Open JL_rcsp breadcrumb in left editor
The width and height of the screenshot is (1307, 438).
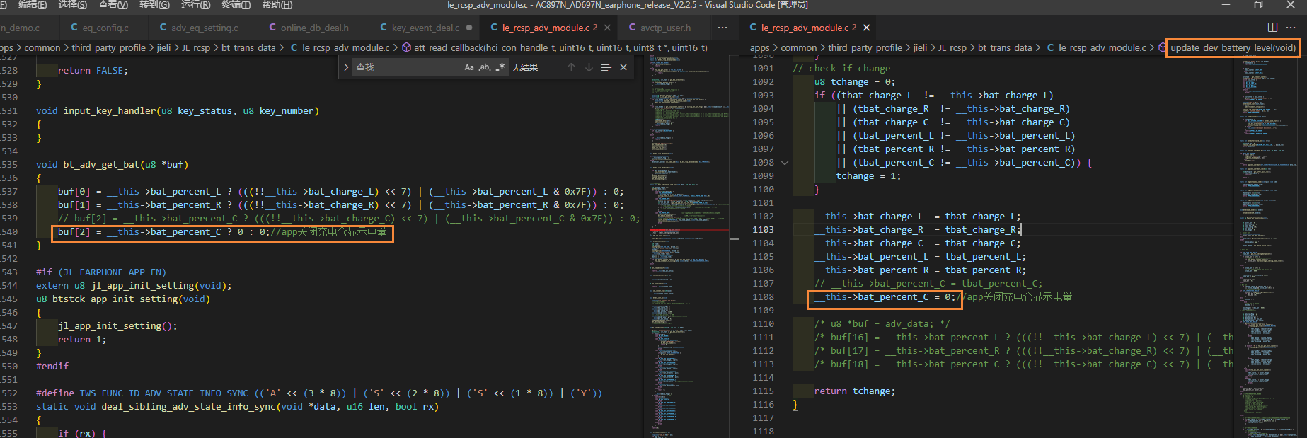196,48
